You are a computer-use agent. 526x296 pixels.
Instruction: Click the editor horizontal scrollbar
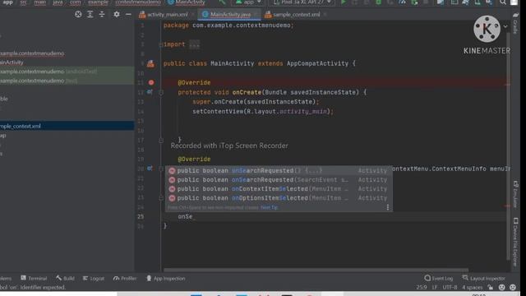click(316, 270)
